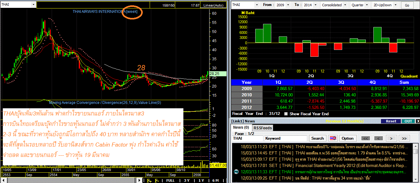
Task: Switch to the News (0) tab
Action: (x=241, y=127)
